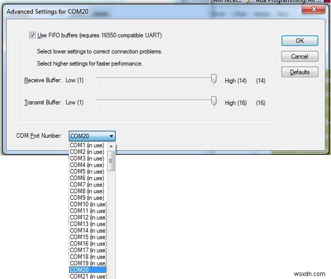Select COM18 (in use) from list
This screenshot has width=331, height=279.
point(88,257)
